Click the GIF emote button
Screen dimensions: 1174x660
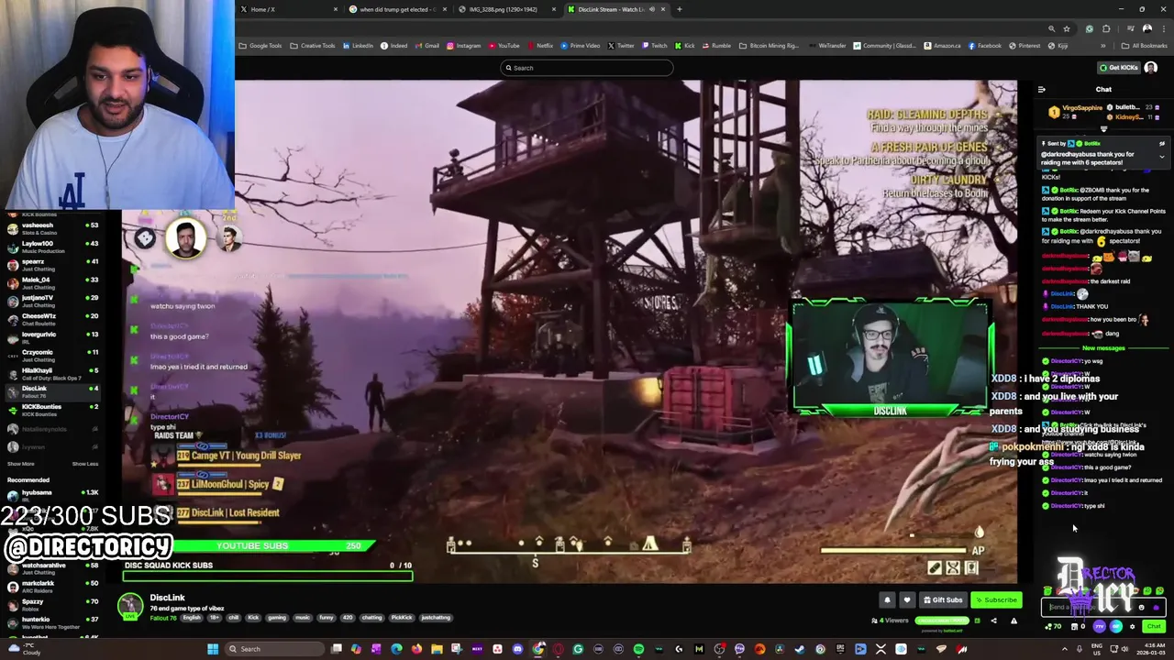(1115, 627)
